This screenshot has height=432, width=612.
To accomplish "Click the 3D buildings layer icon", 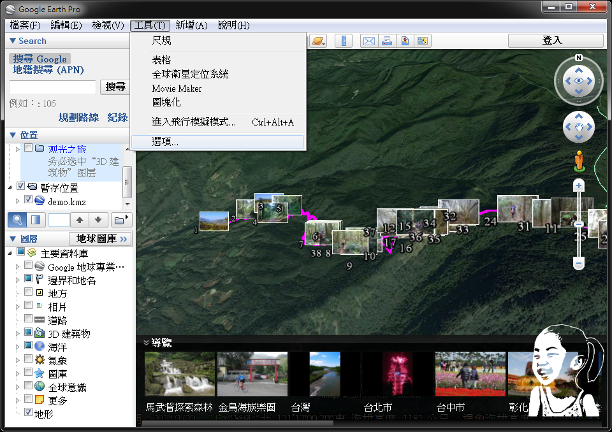I will [x=40, y=333].
